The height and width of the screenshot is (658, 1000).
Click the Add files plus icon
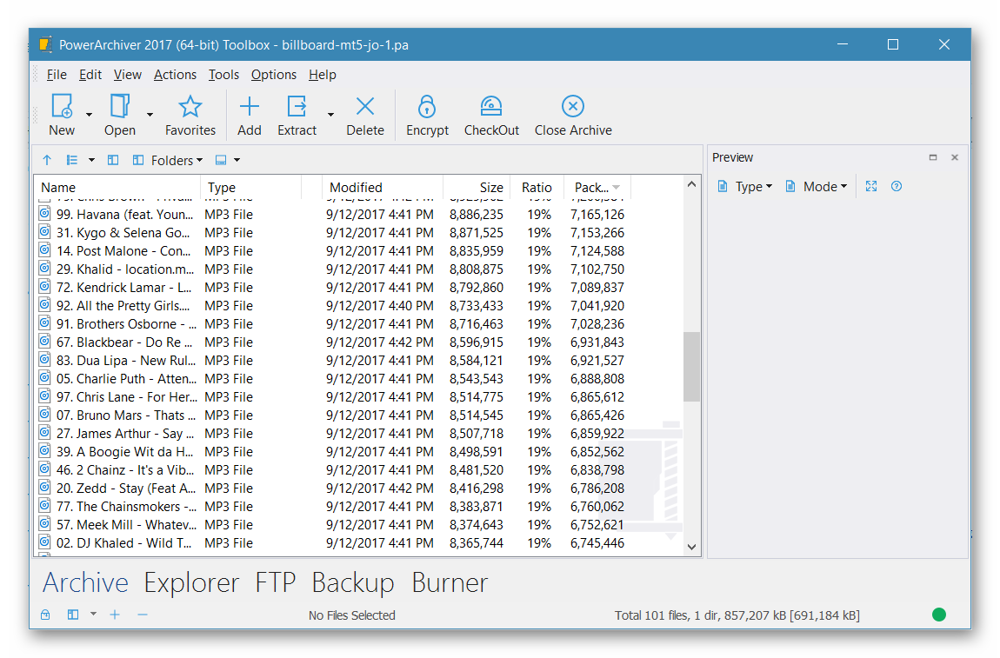pyautogui.click(x=250, y=106)
